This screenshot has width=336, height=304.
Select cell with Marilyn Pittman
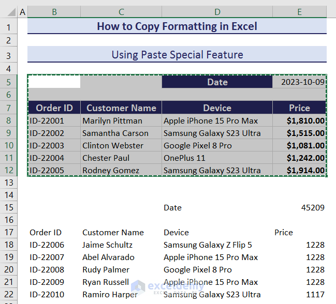pyautogui.click(x=121, y=120)
